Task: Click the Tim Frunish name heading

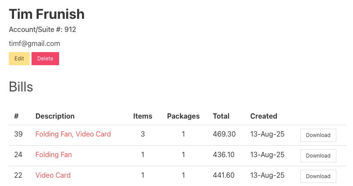Action: (x=47, y=14)
